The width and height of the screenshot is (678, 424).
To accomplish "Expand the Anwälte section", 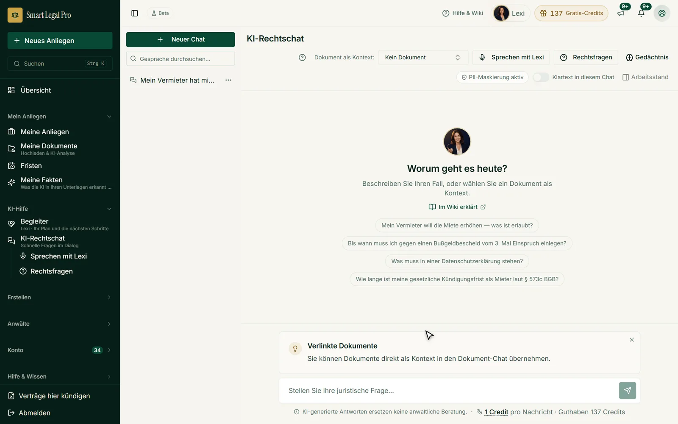I will [x=60, y=324].
